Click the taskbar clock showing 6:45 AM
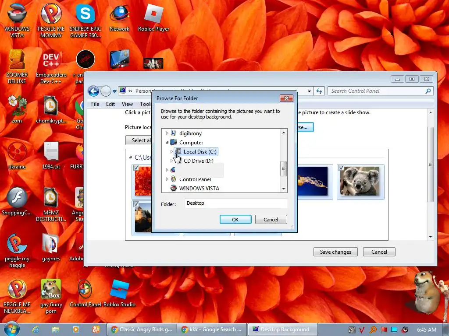 tap(427, 330)
